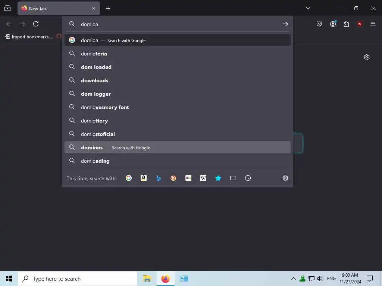This screenshot has width=382, height=286.
Task: Open File Explorer from taskbar
Action: pyautogui.click(x=147, y=279)
